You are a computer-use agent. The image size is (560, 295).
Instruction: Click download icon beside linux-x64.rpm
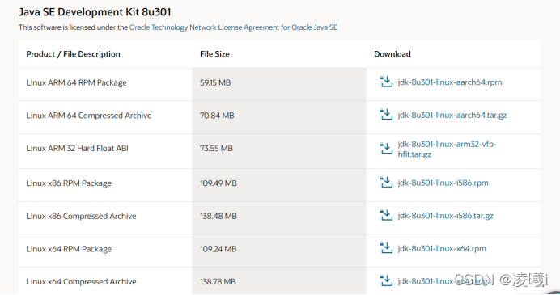point(386,248)
